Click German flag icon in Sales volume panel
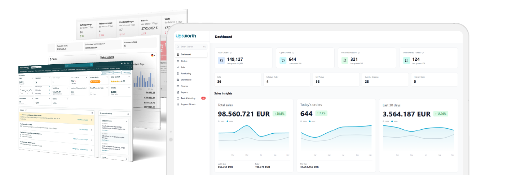Image resolution: width=516 pixels, height=175 pixels. pyautogui.click(x=153, y=55)
